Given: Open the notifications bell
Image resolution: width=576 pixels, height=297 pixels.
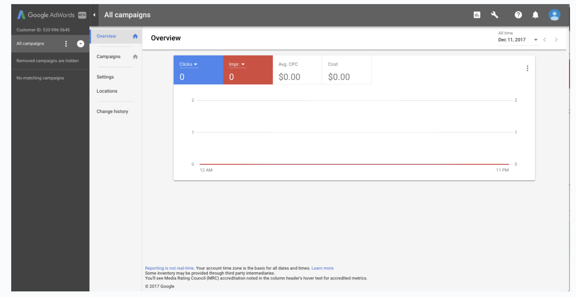Looking at the screenshot, I should [x=535, y=15].
